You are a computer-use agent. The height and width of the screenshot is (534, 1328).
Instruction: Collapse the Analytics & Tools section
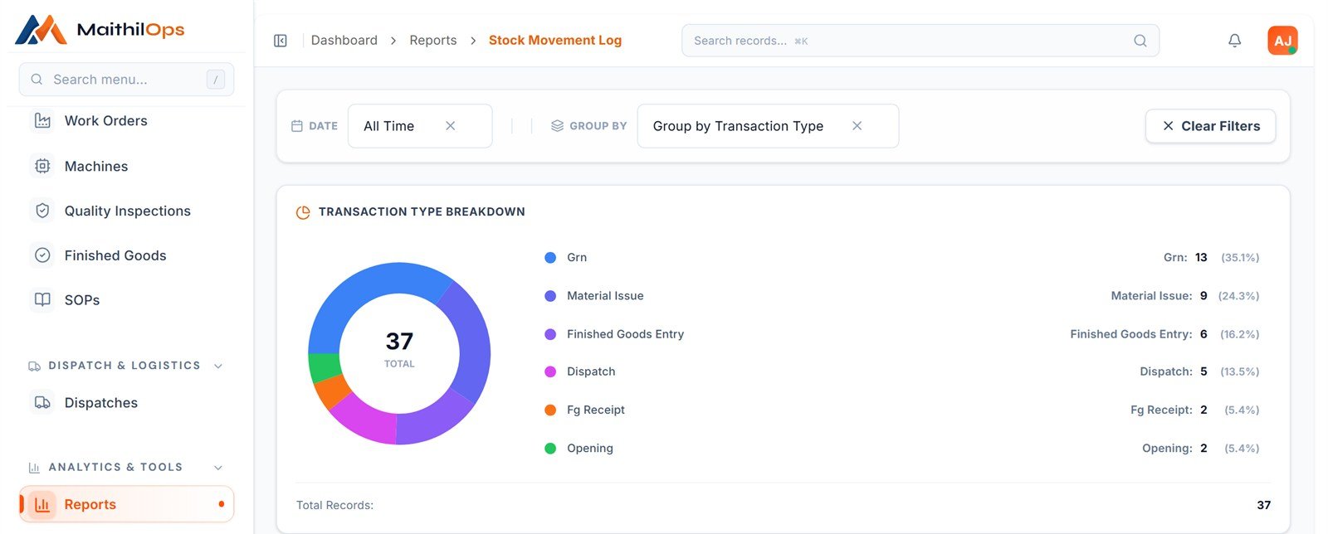(x=218, y=468)
